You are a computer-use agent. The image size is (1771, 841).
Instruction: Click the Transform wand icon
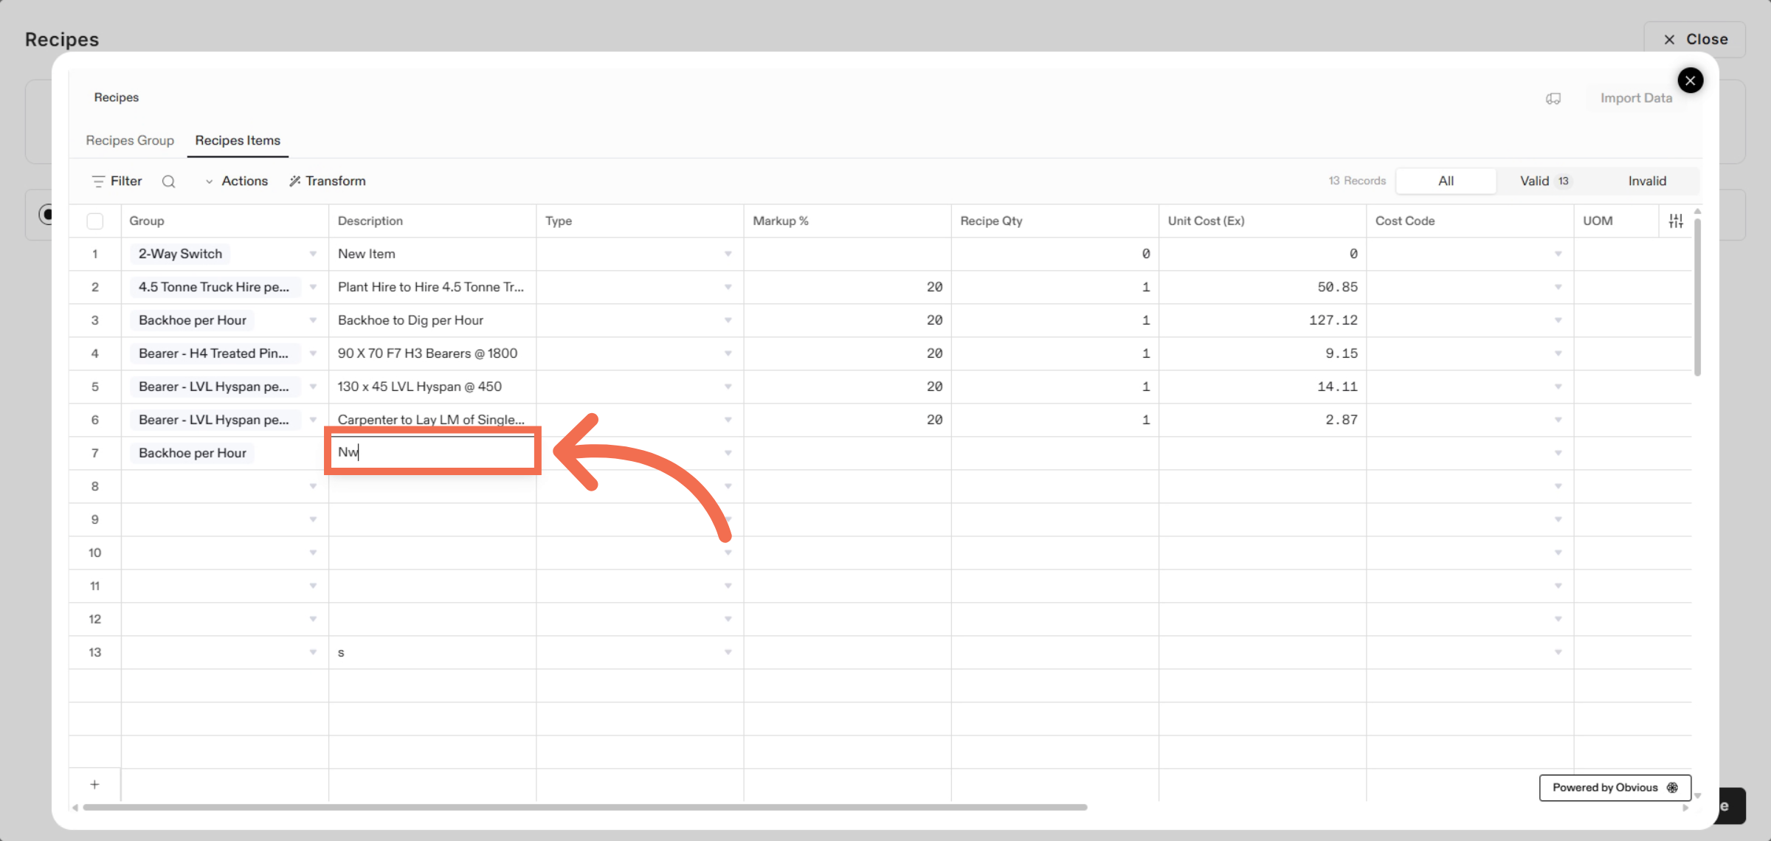pos(294,181)
